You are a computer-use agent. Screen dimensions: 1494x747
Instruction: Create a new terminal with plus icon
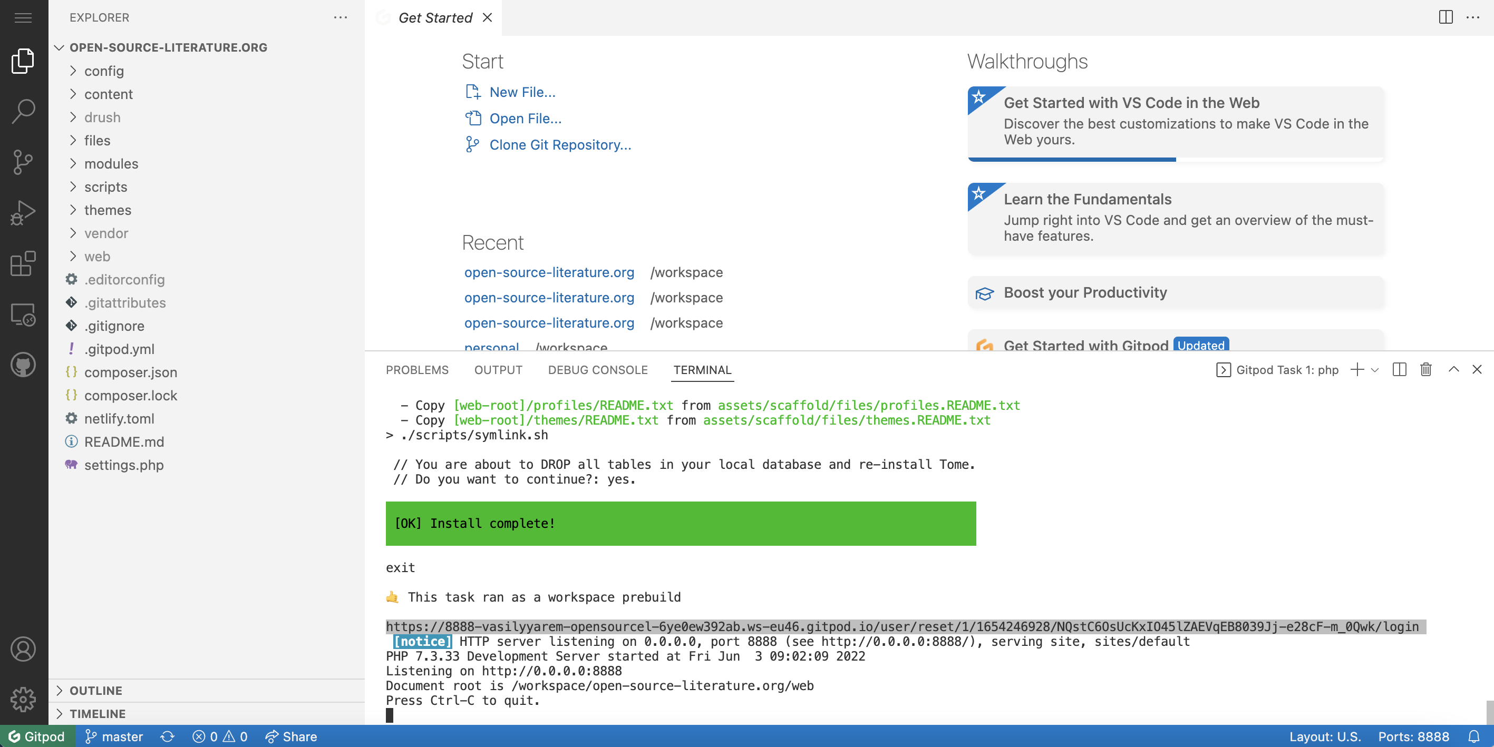tap(1356, 370)
